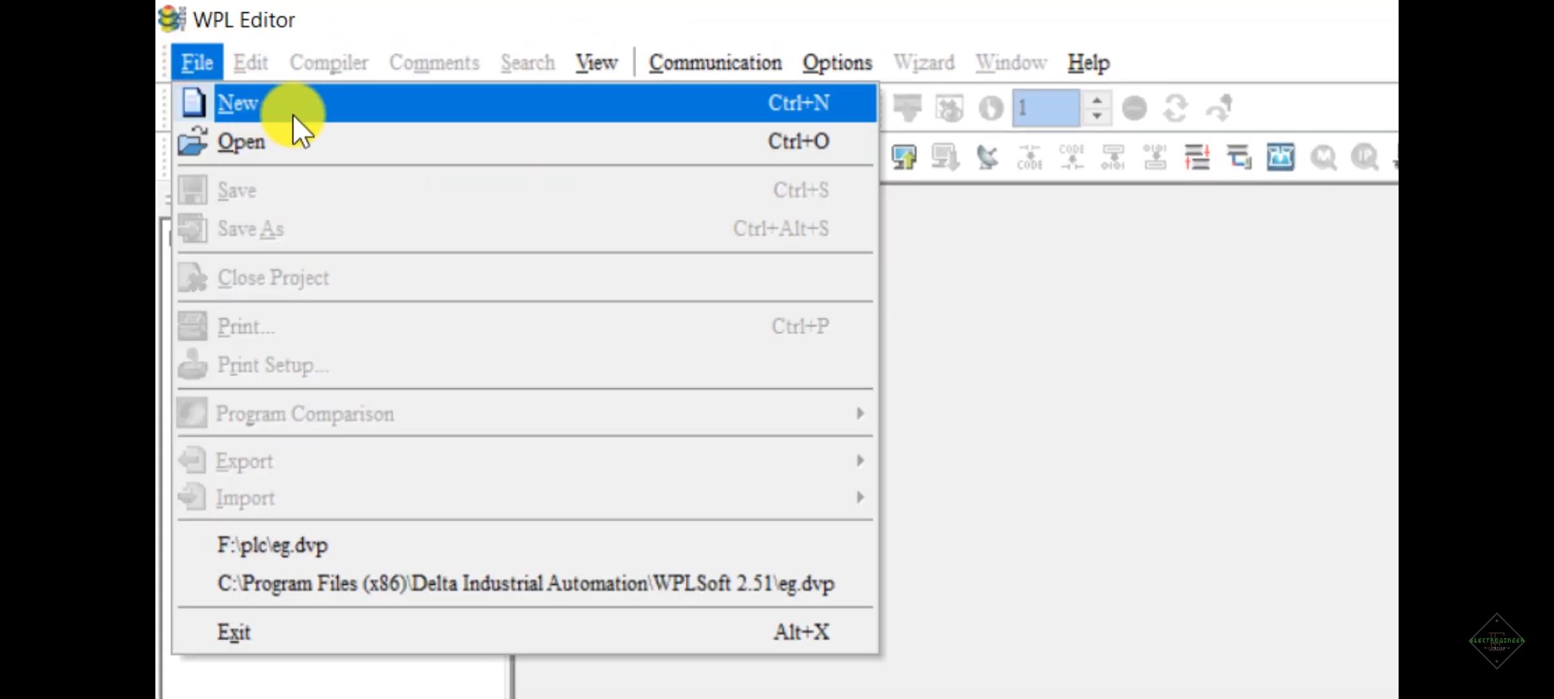1554x699 pixels.
Task: Click the stepper down arrow
Action: 1096,116
